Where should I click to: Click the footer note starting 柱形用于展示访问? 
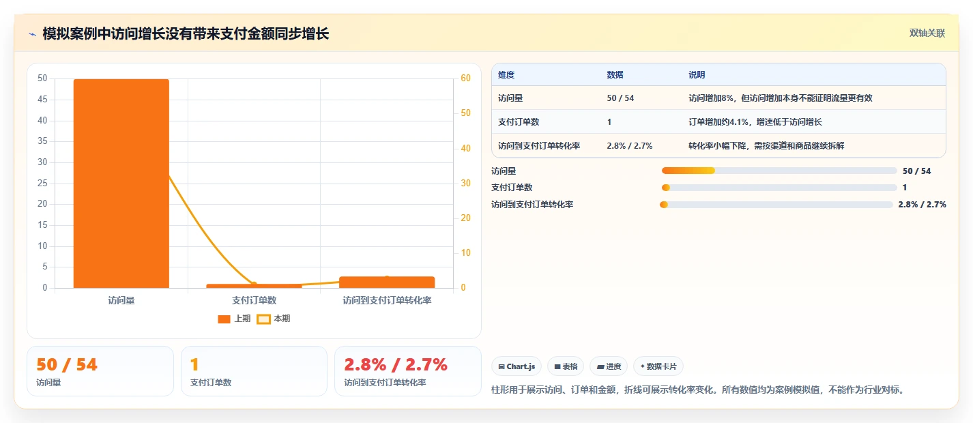pos(697,390)
